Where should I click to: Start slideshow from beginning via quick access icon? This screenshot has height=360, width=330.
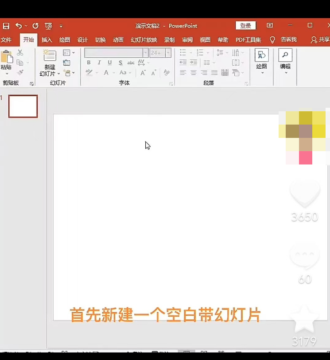(48, 26)
